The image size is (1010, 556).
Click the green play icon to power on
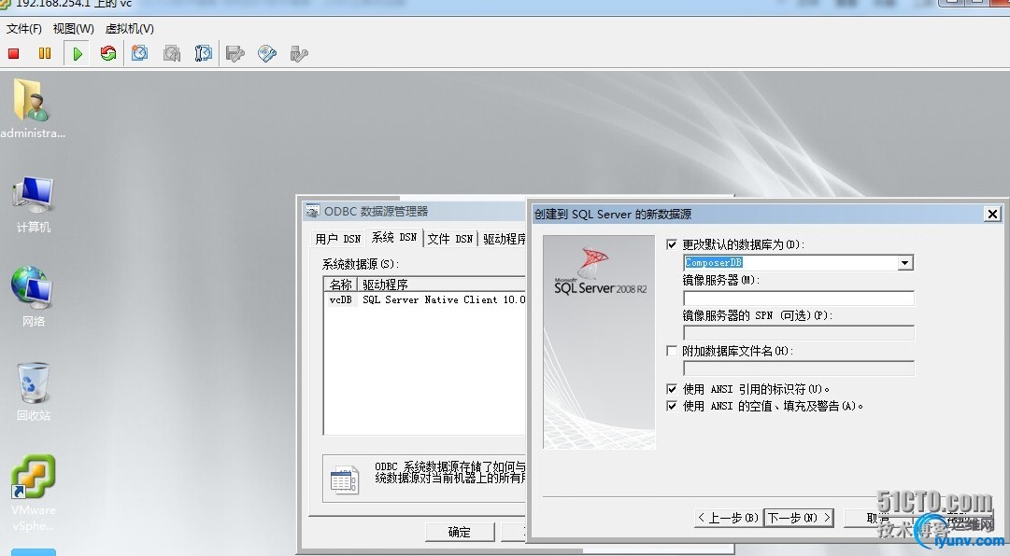(77, 53)
